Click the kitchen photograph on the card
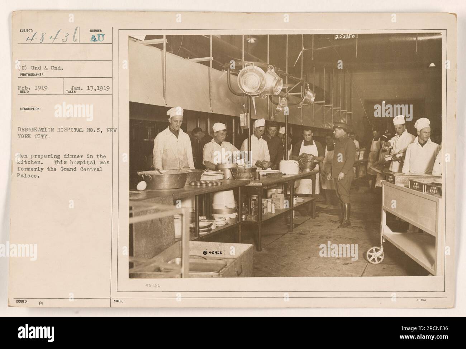 click(x=285, y=156)
